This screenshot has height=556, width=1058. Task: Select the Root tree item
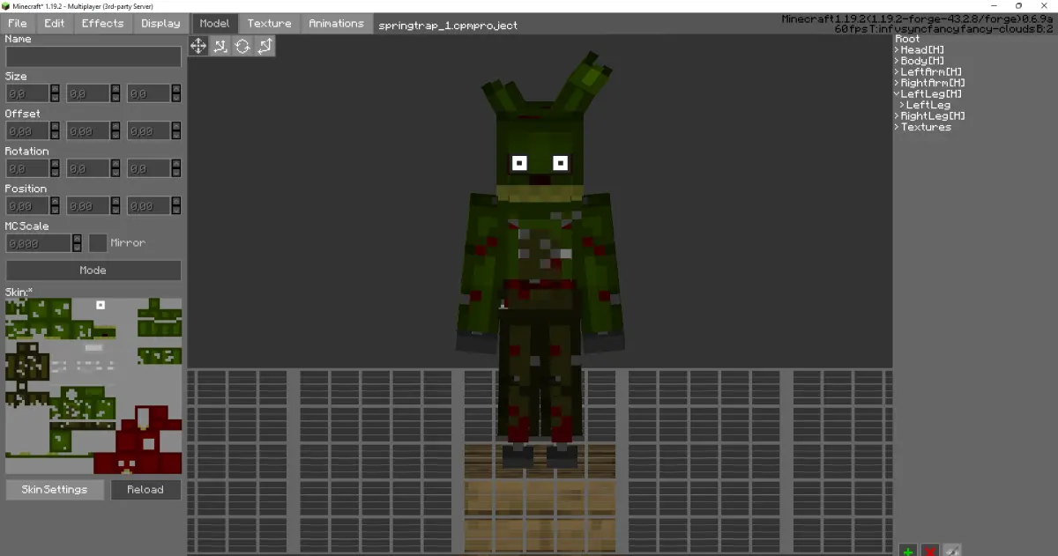907,39
